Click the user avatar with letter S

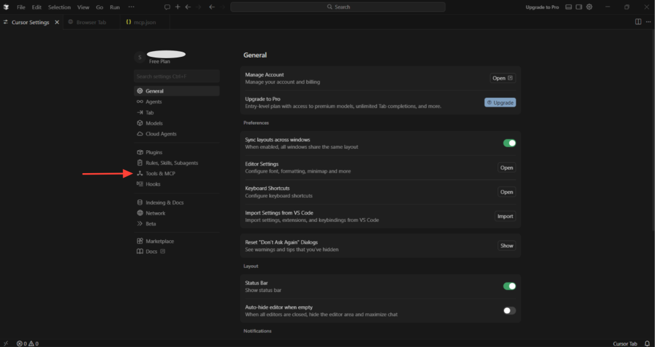tap(139, 58)
